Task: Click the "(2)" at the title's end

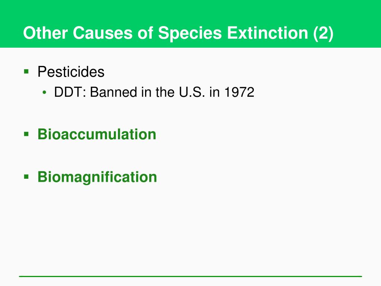Action: [x=323, y=33]
